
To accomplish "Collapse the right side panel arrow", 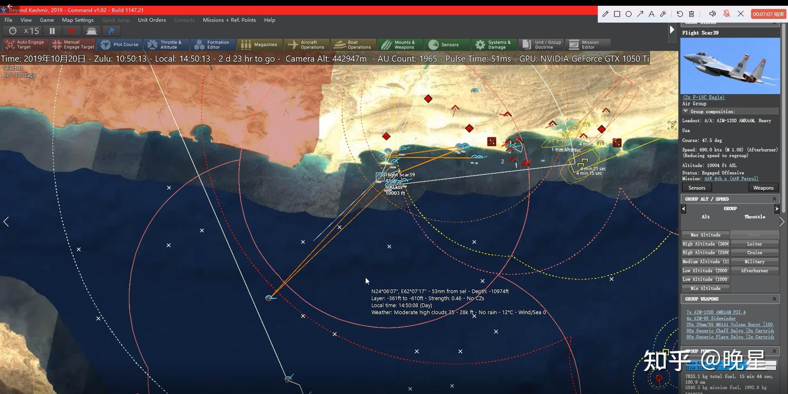I will pos(672,30).
